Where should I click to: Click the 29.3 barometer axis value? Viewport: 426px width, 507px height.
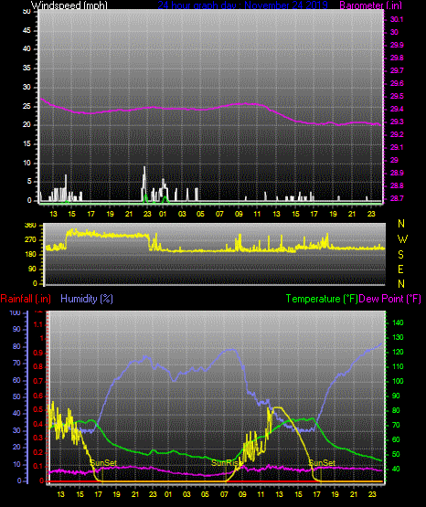(x=397, y=121)
